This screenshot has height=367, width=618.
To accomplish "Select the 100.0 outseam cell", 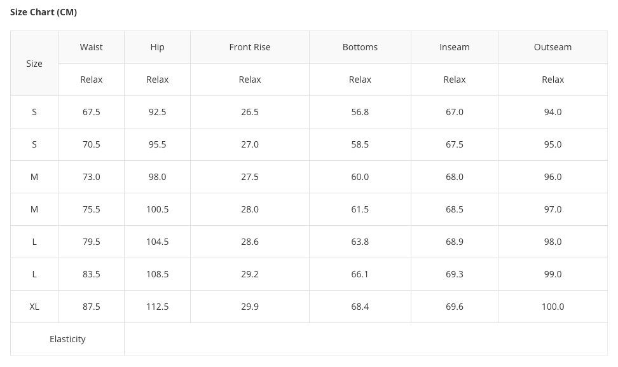I will (x=553, y=307).
